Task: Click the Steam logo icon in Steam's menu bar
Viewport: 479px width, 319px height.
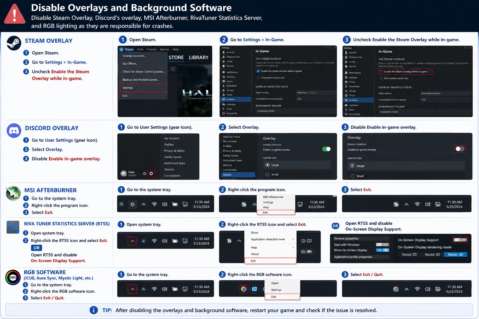Action: [121, 49]
